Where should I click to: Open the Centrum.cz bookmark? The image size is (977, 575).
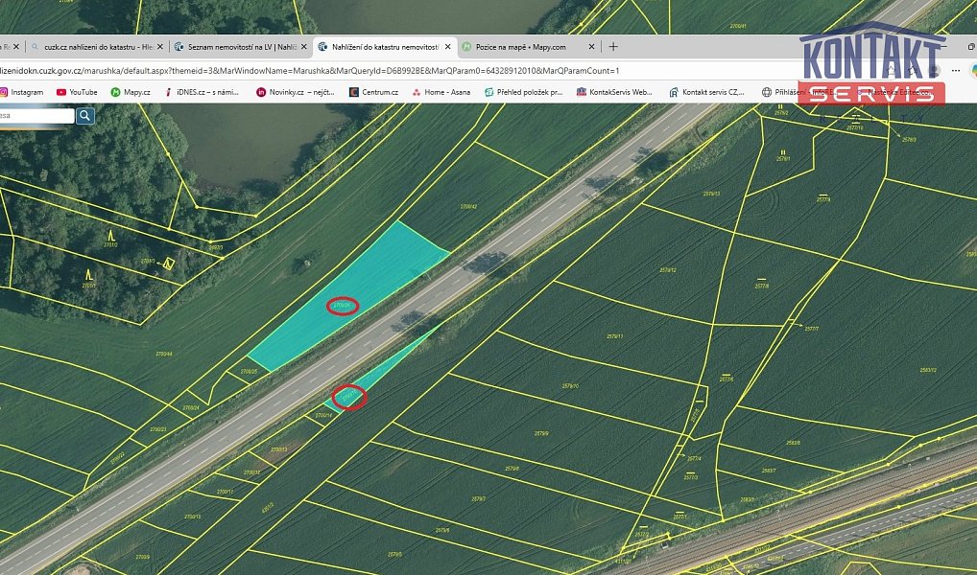[373, 92]
